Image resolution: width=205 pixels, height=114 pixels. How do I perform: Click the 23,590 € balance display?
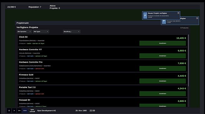12,7
